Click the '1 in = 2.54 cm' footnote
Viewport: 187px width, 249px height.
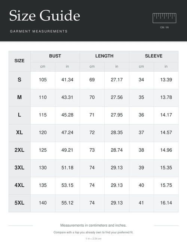coord(93,239)
